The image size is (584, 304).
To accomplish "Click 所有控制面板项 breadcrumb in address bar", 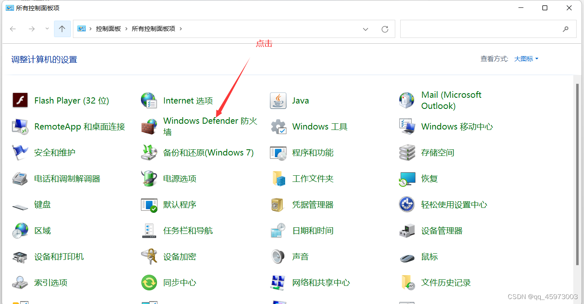I will click(153, 29).
